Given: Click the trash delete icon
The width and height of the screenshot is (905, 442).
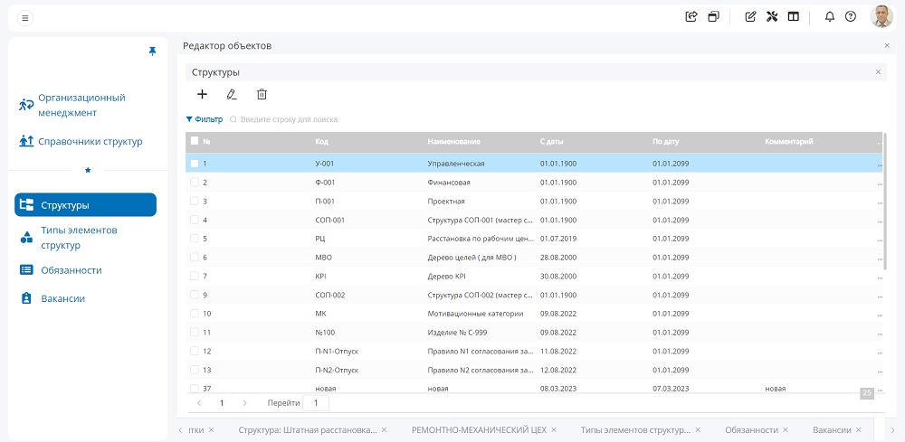Looking at the screenshot, I should click(262, 94).
